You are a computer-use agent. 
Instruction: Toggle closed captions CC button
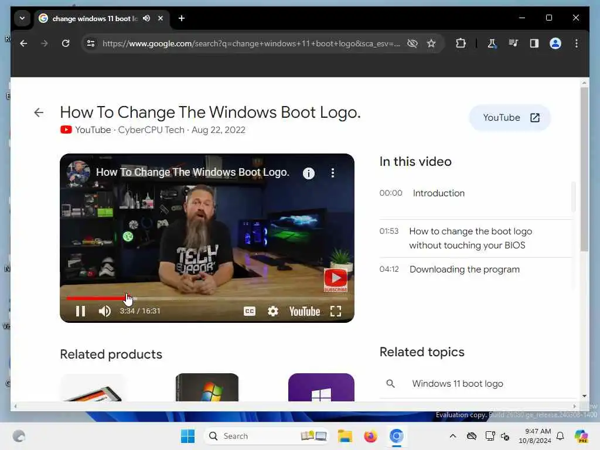pyautogui.click(x=250, y=311)
